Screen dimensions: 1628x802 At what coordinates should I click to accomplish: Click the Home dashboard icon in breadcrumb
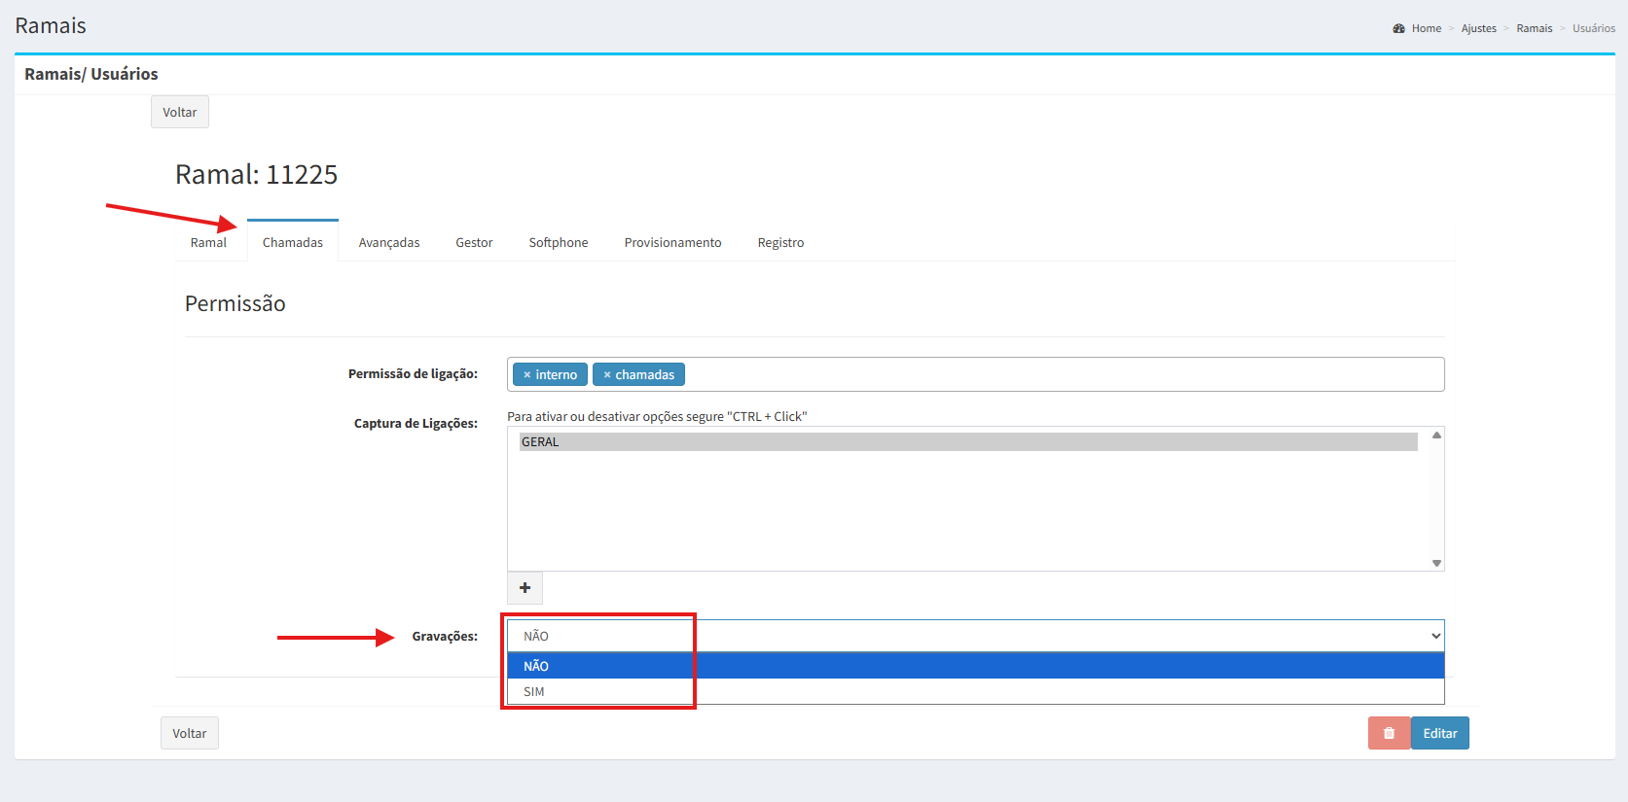pyautogui.click(x=1399, y=28)
